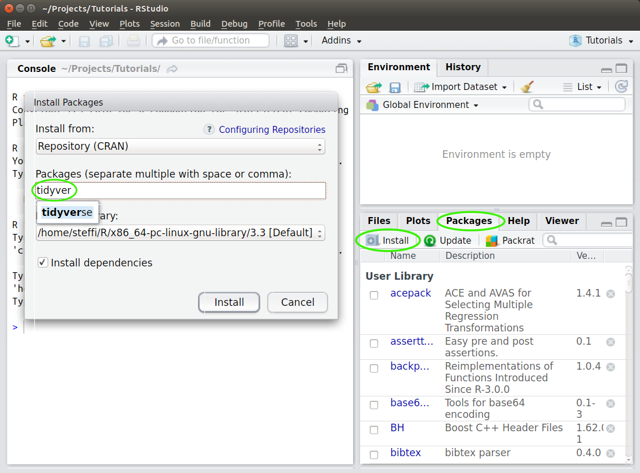
Task: Open the Code menu
Action: coord(68,24)
